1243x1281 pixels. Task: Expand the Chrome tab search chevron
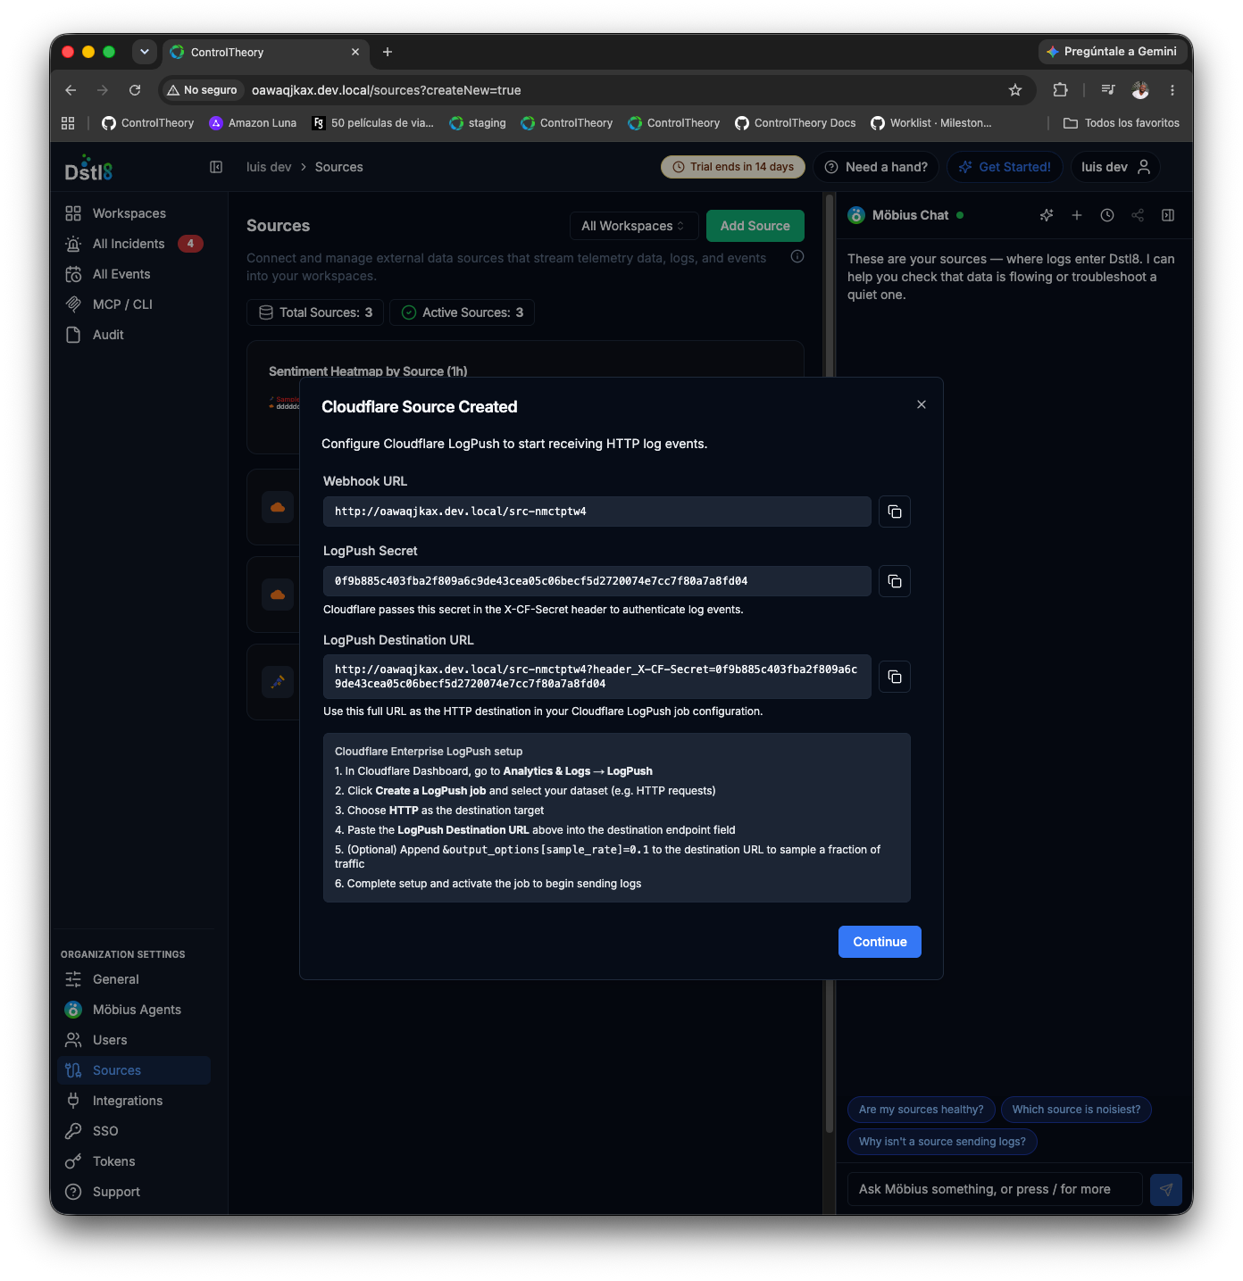pyautogui.click(x=145, y=52)
